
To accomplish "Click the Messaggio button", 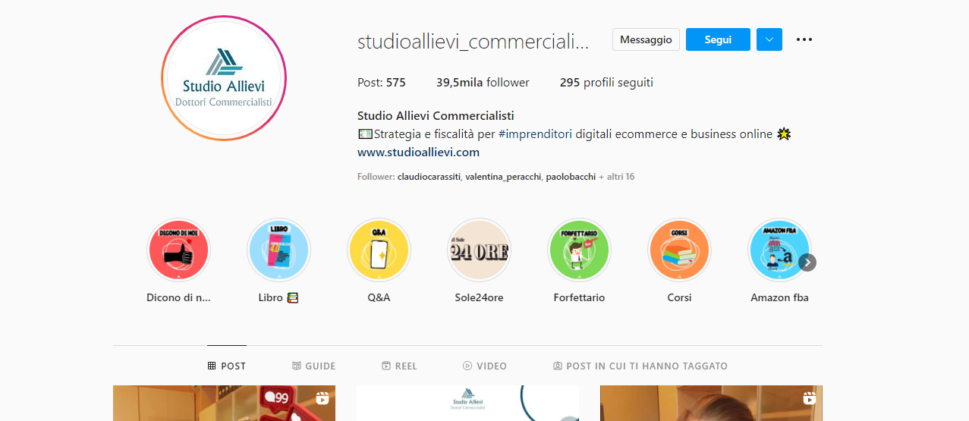I will tap(646, 39).
